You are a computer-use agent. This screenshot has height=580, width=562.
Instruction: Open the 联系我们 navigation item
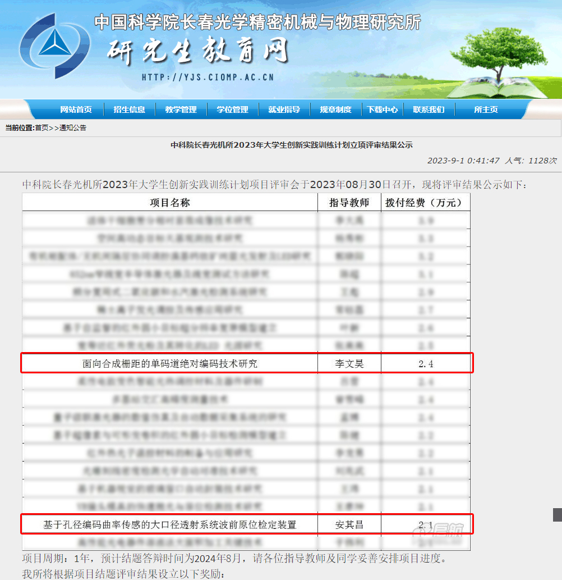429,109
